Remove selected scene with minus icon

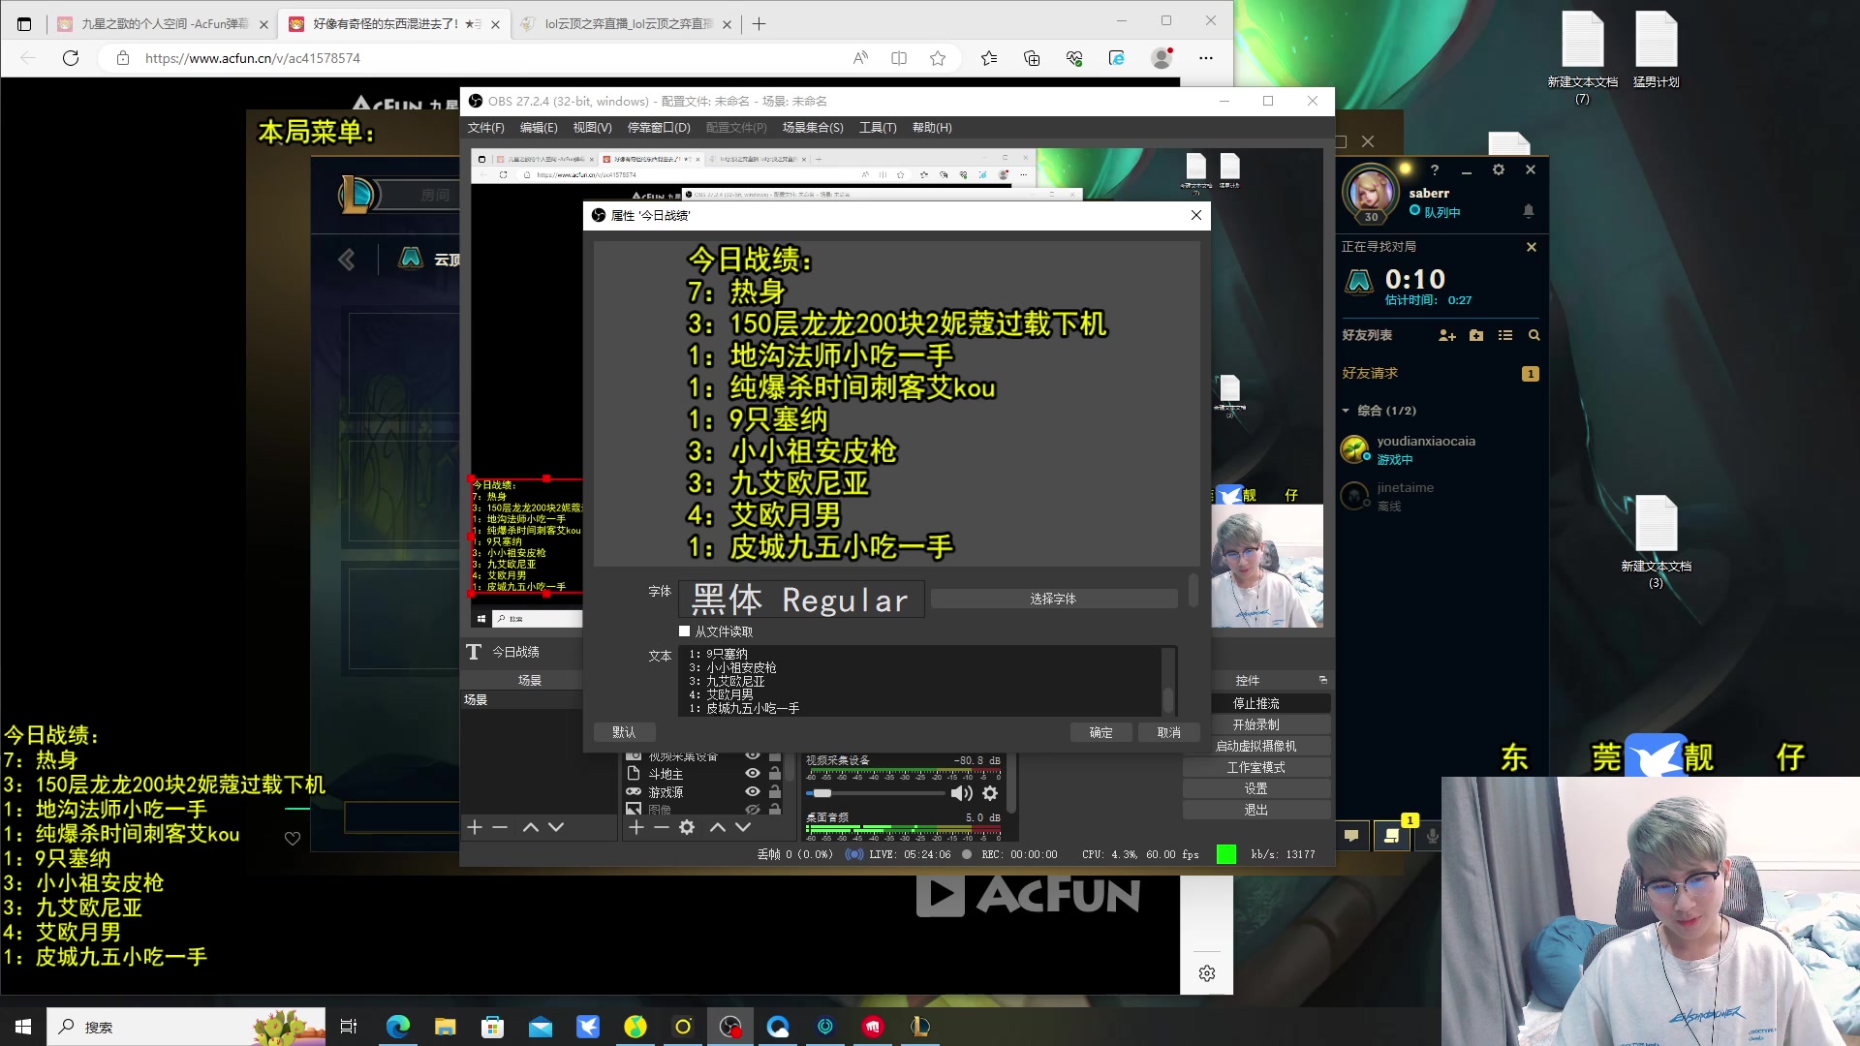coord(500,827)
